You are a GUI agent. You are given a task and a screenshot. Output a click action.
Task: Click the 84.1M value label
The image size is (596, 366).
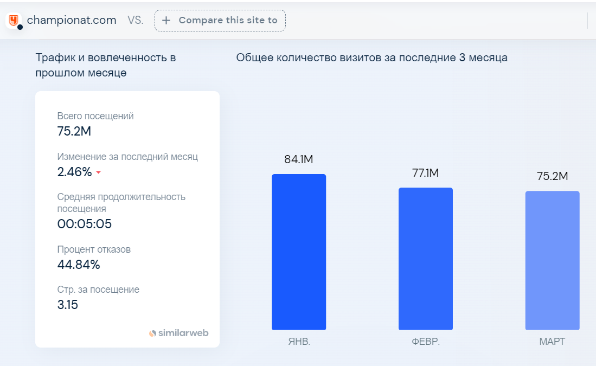299,159
